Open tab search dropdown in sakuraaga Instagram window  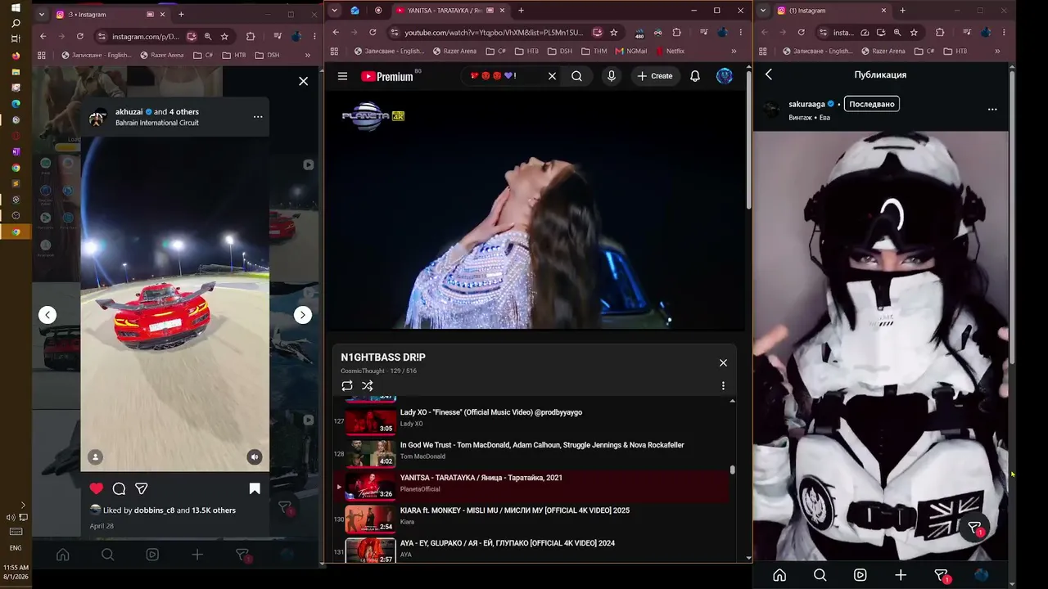[x=764, y=11]
